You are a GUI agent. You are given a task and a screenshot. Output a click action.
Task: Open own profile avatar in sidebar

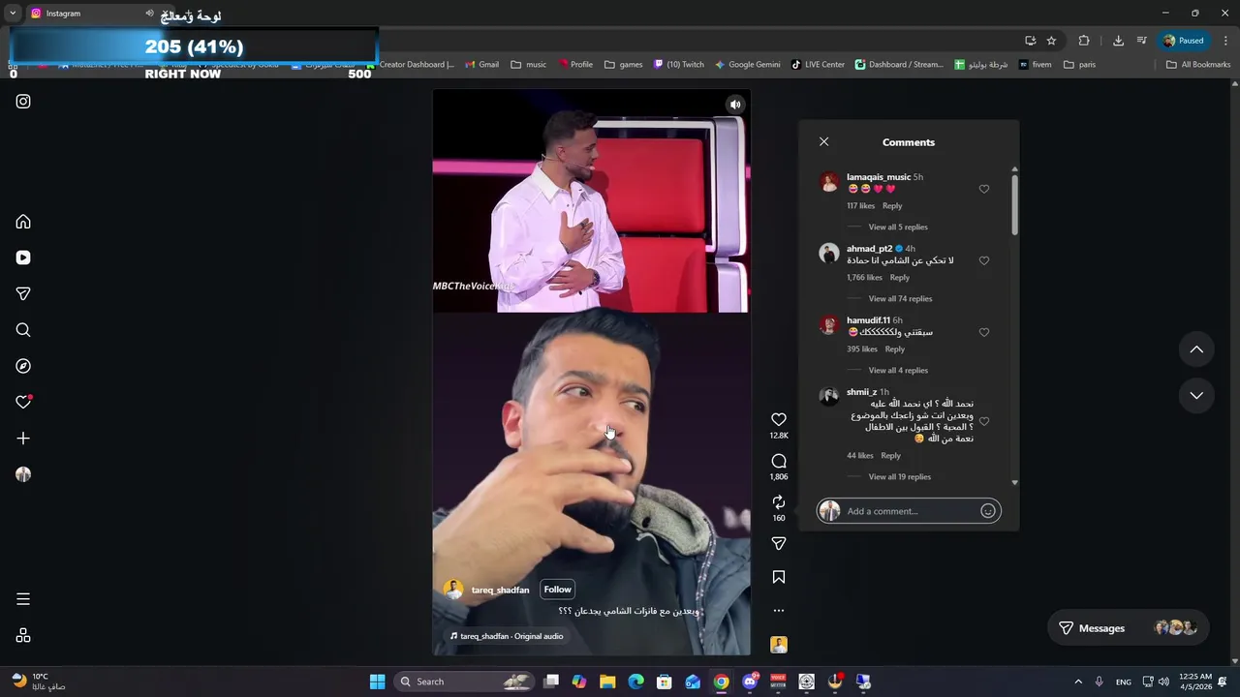pyautogui.click(x=23, y=474)
